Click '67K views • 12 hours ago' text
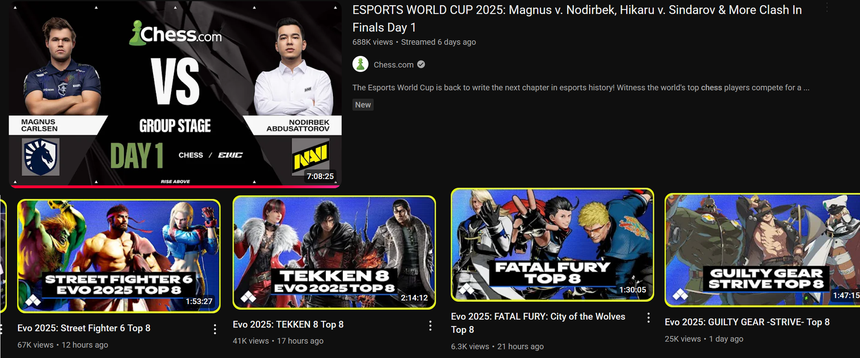 pos(63,345)
